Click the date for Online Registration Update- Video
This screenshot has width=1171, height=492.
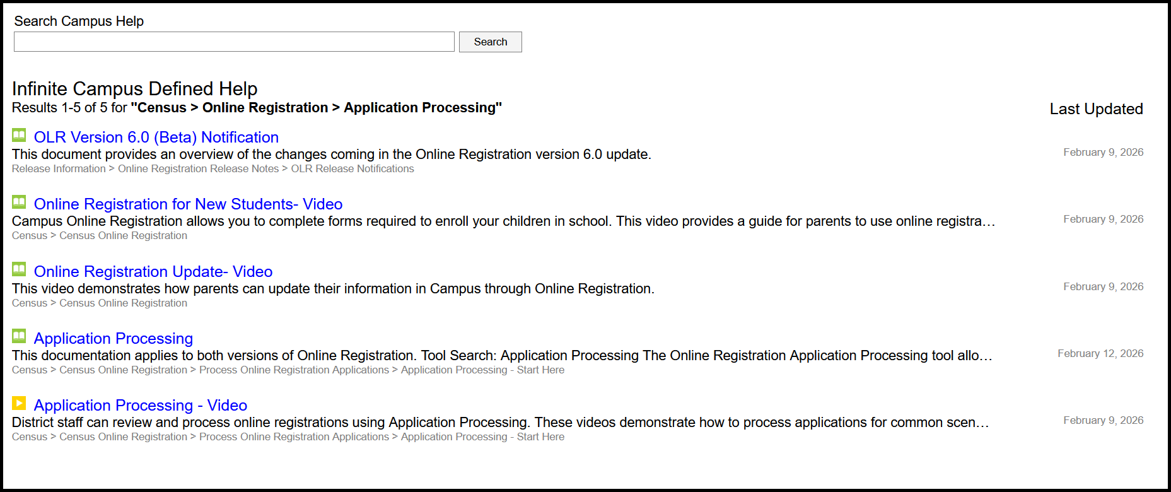tap(1104, 287)
